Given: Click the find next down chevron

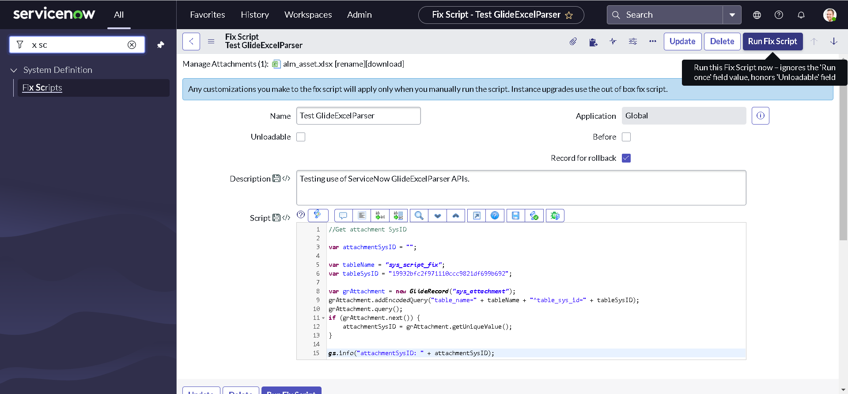Looking at the screenshot, I should [x=438, y=216].
